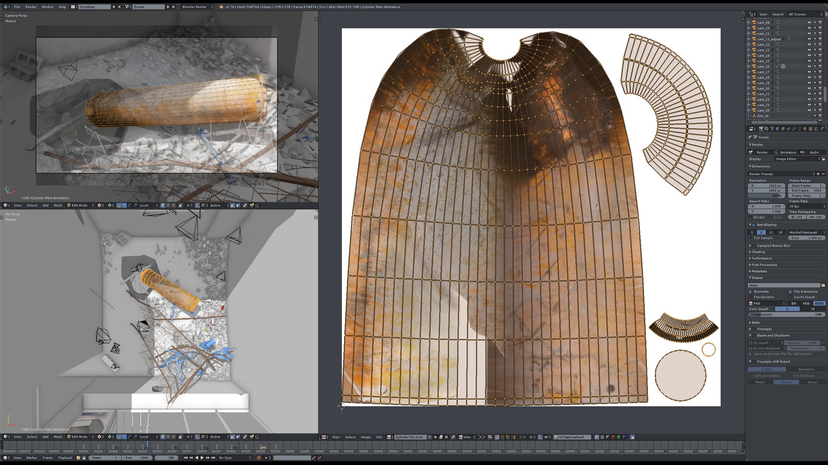Image resolution: width=828 pixels, height=465 pixels.
Task: Browse output folder icon
Action: click(x=823, y=285)
